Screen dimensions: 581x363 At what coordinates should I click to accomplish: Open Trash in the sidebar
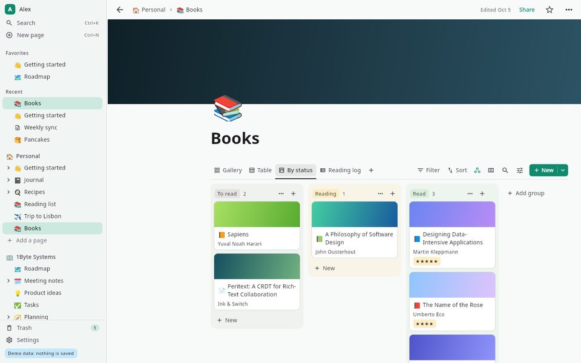[52, 328]
